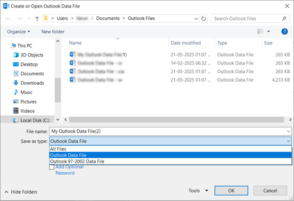The width and height of the screenshot is (294, 201).
Task: Open the more view options arrow
Action: (x=269, y=31)
